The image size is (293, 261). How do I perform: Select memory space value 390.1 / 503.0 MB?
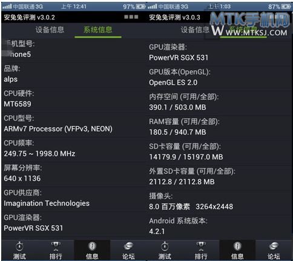(x=177, y=107)
